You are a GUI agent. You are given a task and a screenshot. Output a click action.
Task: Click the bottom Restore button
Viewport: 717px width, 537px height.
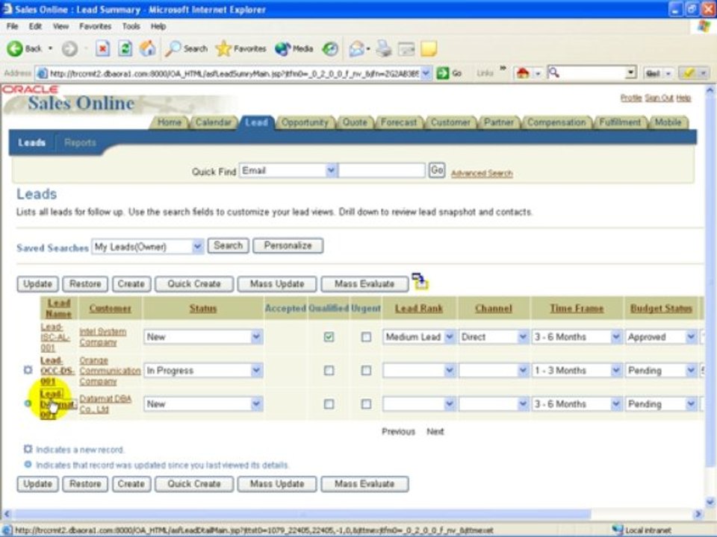(85, 484)
